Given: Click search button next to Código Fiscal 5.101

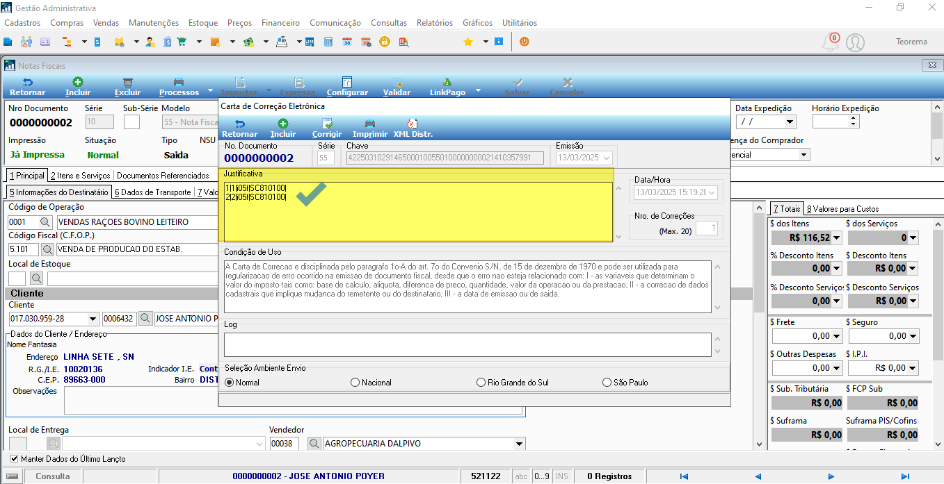Looking at the screenshot, I should coord(47,249).
